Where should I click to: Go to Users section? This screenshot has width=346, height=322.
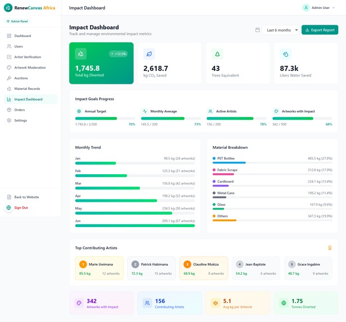[31, 46]
